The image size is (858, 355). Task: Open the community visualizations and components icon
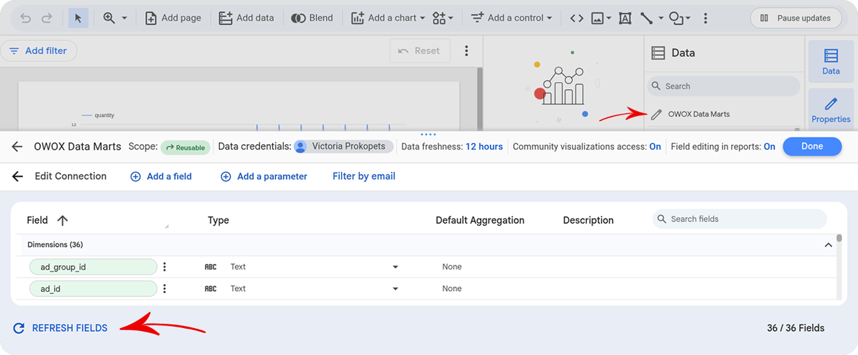point(443,18)
